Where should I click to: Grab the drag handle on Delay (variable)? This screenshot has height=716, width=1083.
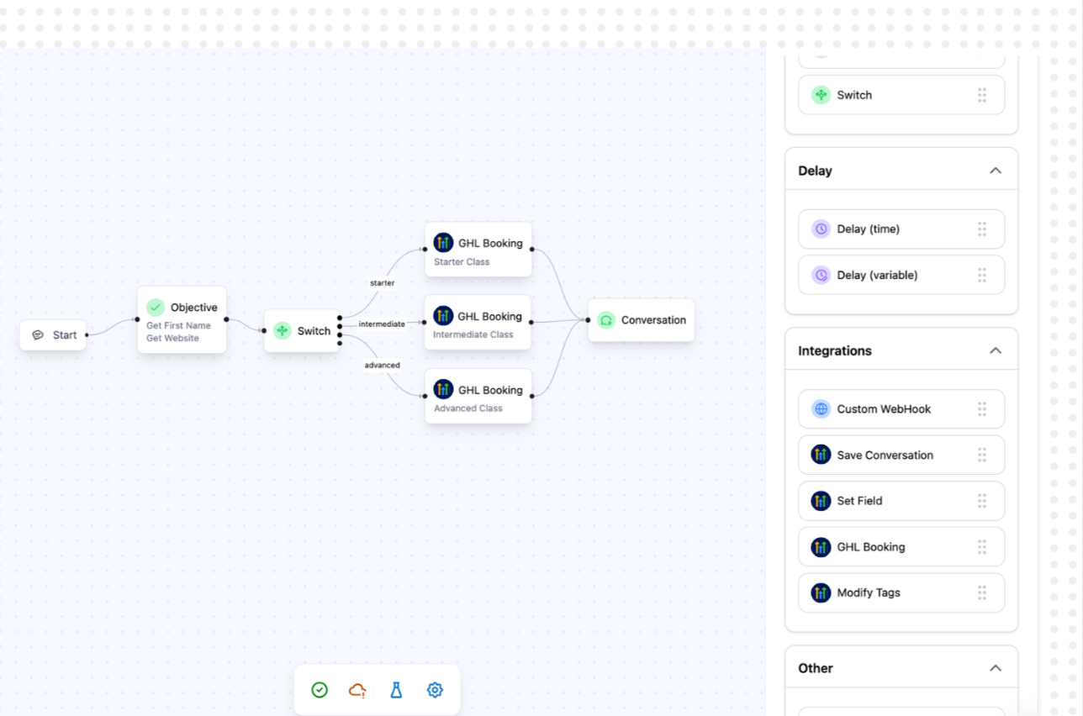(x=982, y=275)
